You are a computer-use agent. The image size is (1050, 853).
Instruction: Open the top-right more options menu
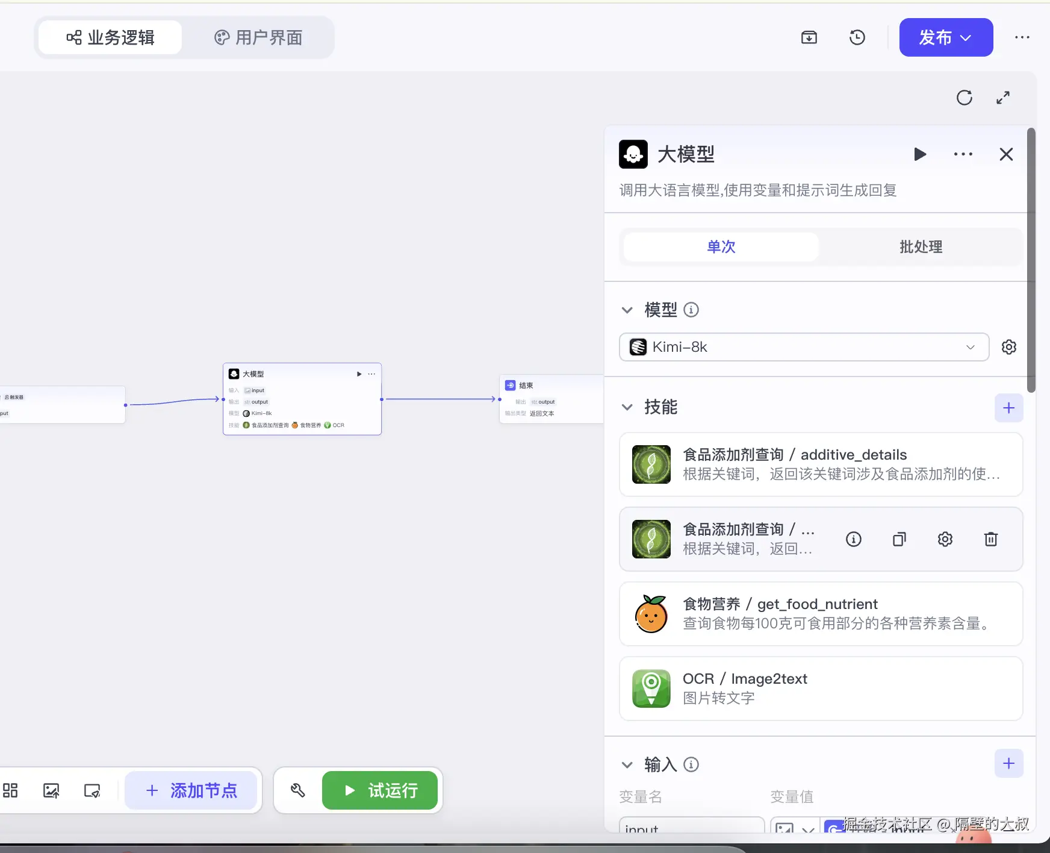pyautogui.click(x=1022, y=37)
